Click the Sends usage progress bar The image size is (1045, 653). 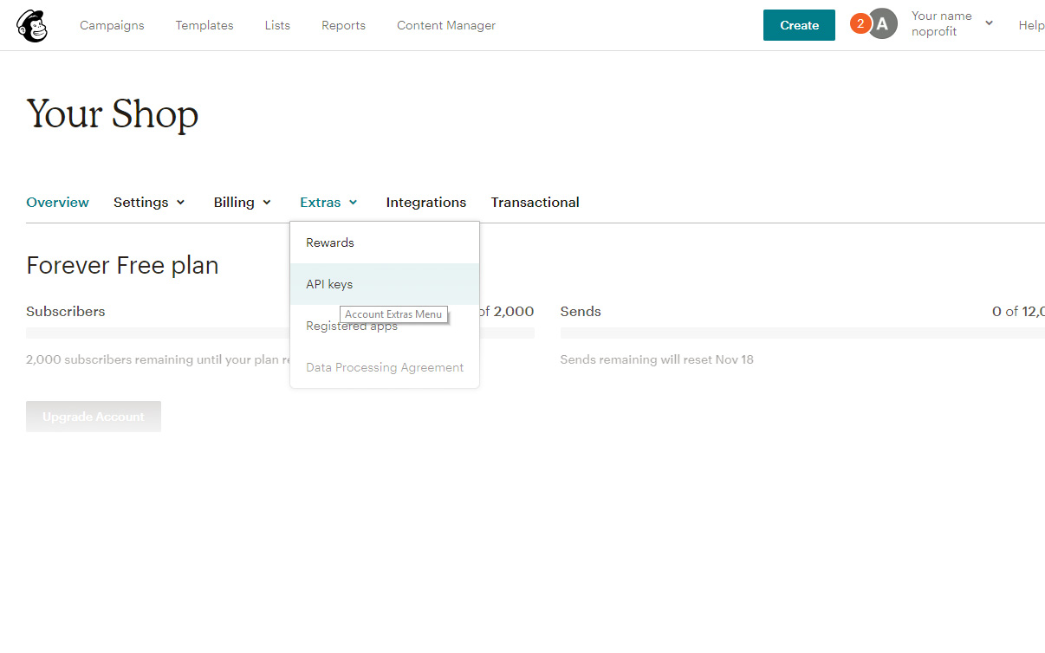(x=802, y=333)
